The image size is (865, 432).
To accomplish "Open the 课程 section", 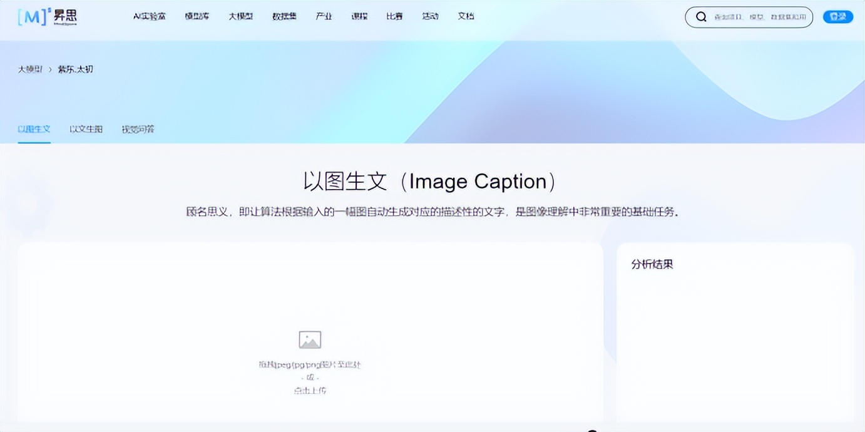I will (359, 16).
